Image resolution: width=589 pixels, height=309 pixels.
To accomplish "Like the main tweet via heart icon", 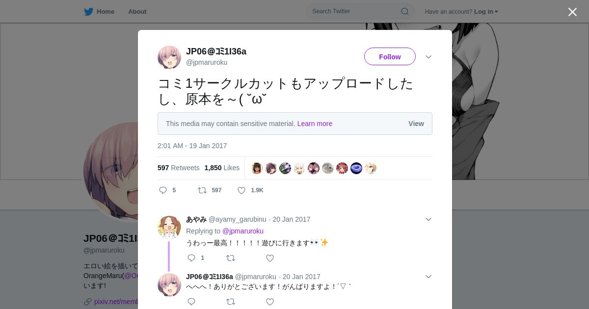I will tap(241, 190).
